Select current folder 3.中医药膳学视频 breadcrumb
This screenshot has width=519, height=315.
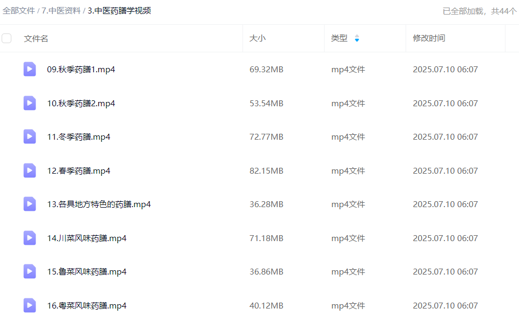click(119, 11)
